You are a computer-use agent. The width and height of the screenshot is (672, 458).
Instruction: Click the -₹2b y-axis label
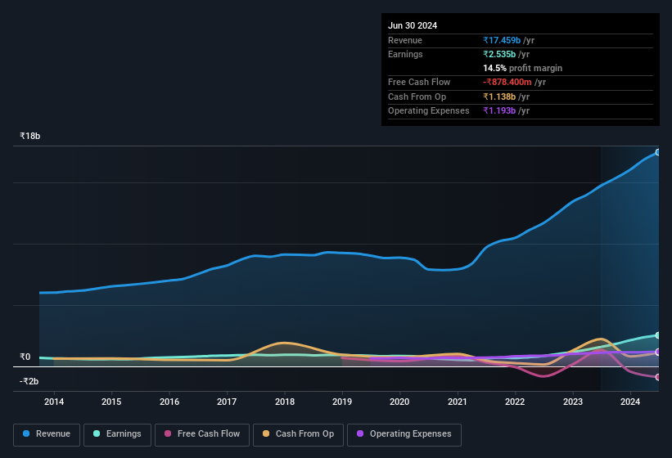tap(29, 381)
